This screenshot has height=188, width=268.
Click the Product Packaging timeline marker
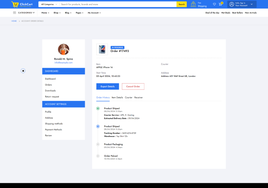click(98, 144)
